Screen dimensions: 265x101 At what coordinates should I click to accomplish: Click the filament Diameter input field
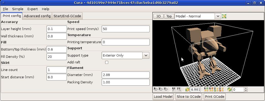[x=126, y=75]
